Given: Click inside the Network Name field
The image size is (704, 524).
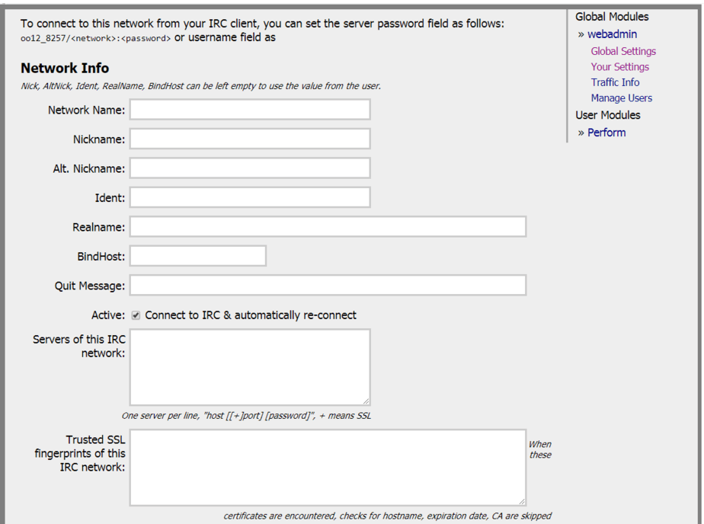Looking at the screenshot, I should [x=249, y=109].
